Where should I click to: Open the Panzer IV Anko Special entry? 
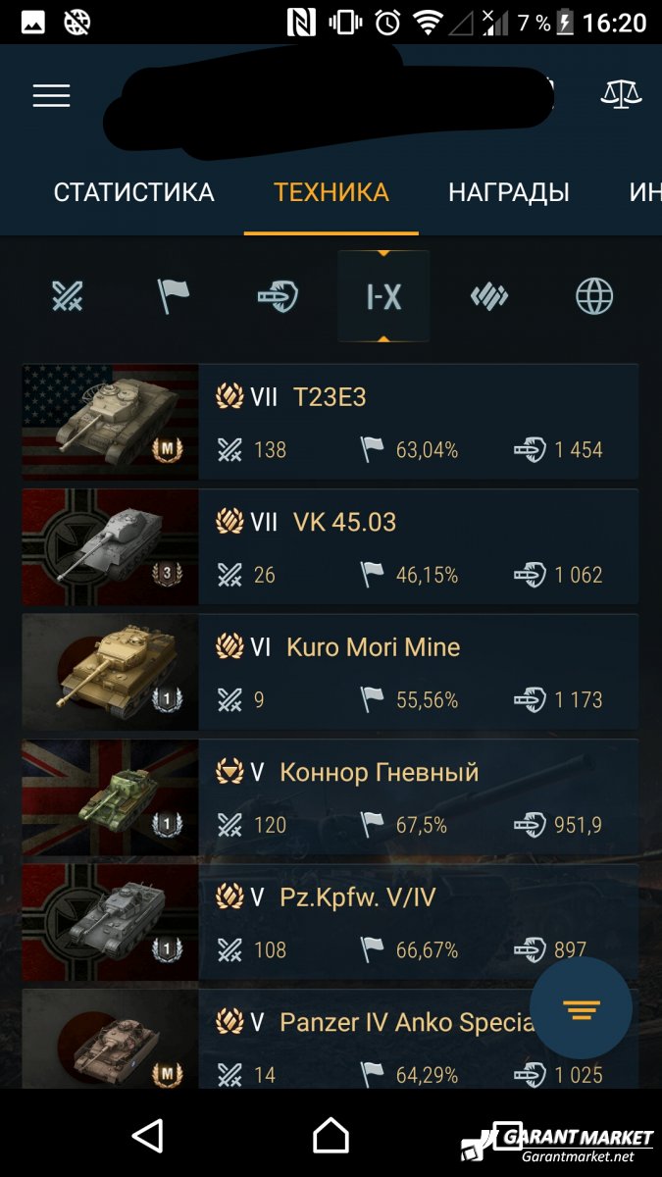pyautogui.click(x=331, y=1039)
